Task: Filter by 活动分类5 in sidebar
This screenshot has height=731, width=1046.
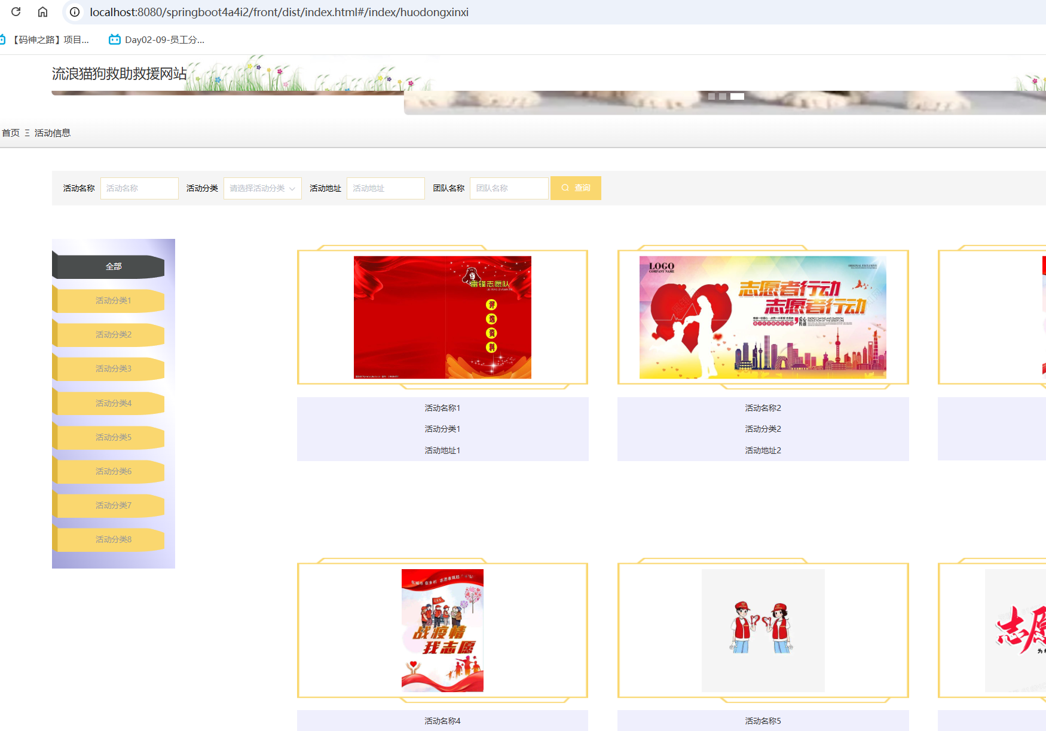Action: (x=108, y=437)
